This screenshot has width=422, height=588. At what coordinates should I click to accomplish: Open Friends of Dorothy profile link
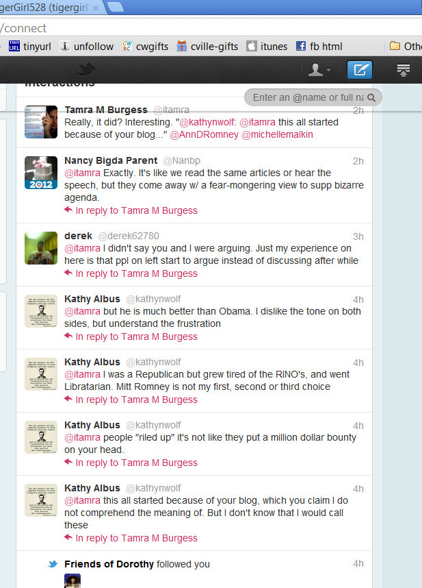tap(109, 564)
